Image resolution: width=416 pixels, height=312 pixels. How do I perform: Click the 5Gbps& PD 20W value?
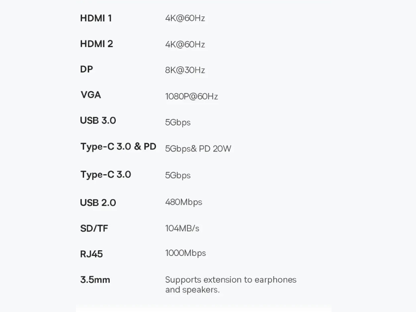[x=198, y=149]
